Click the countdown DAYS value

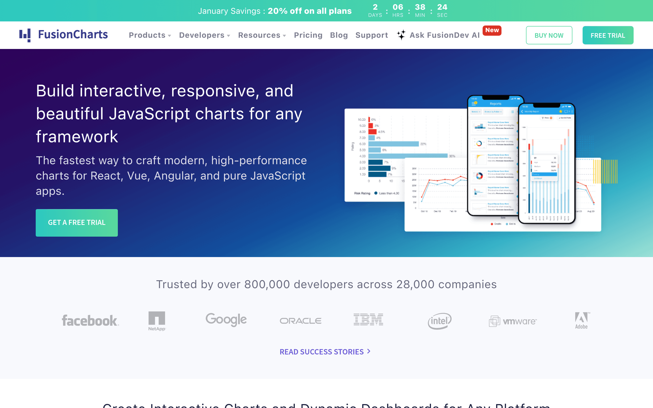point(375,7)
